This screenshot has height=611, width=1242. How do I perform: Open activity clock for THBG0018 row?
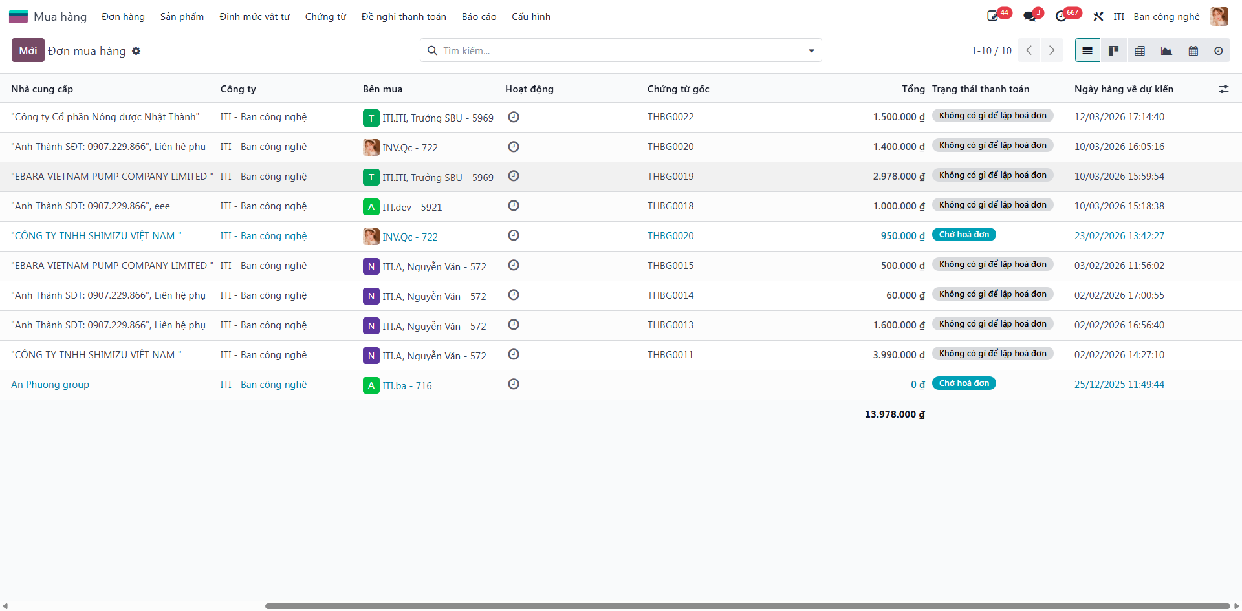coord(514,206)
